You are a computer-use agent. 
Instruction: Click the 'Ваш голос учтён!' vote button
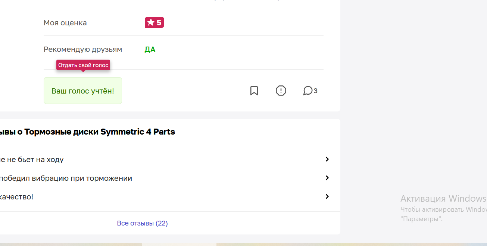coord(83,91)
